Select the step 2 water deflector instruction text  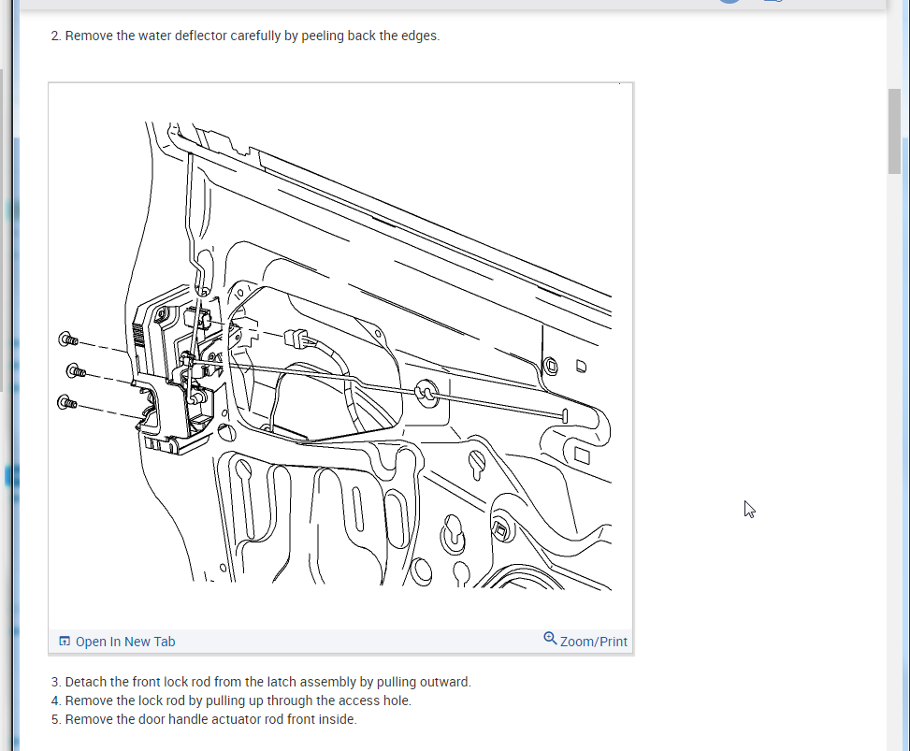pos(245,36)
